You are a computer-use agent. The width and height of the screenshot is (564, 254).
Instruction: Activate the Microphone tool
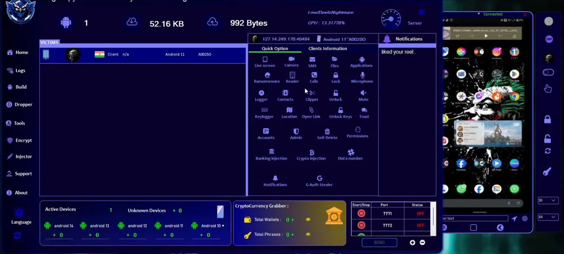click(362, 78)
